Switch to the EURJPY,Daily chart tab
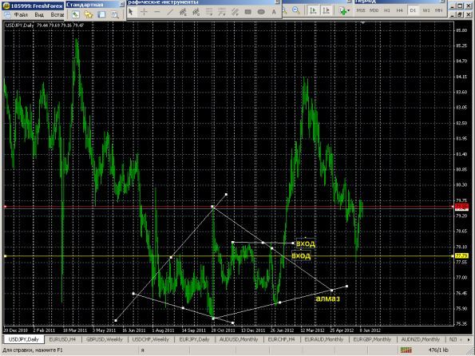This screenshot has height=356, width=475. pos(194,339)
